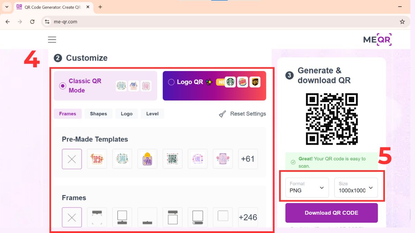Switch to the Level tab
The height and width of the screenshot is (233, 415).
[152, 114]
